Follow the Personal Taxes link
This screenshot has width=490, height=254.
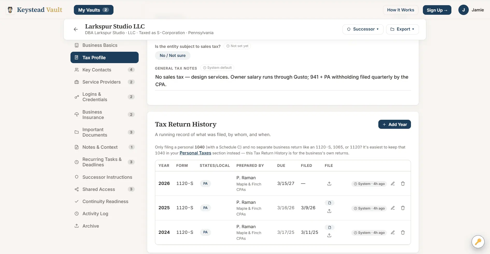pos(195,153)
